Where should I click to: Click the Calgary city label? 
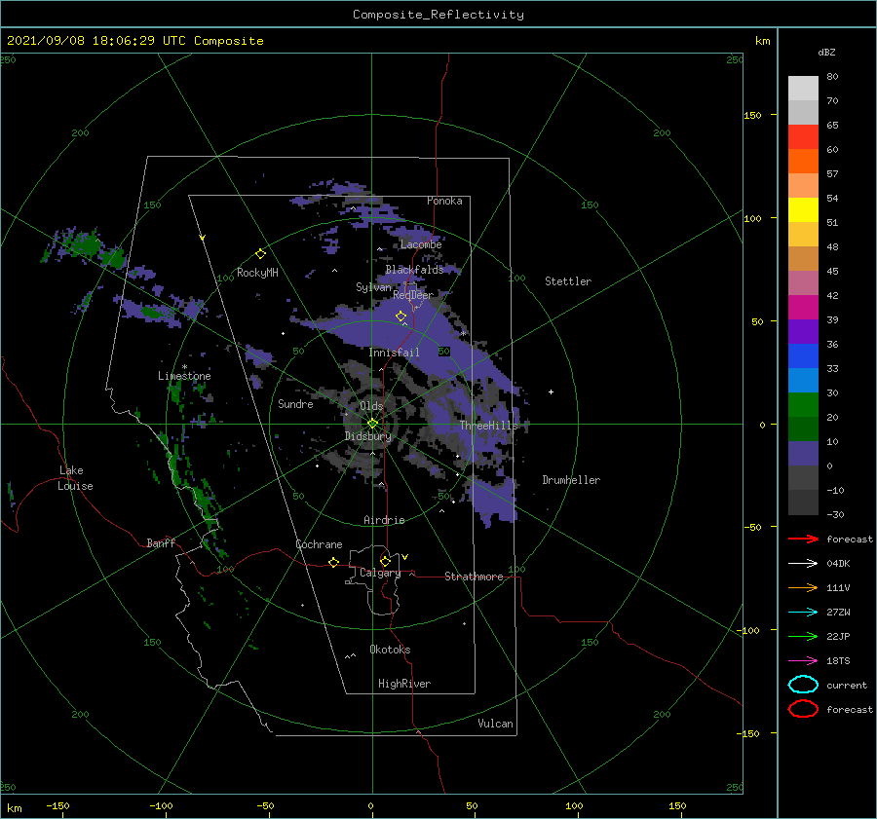pos(380,573)
